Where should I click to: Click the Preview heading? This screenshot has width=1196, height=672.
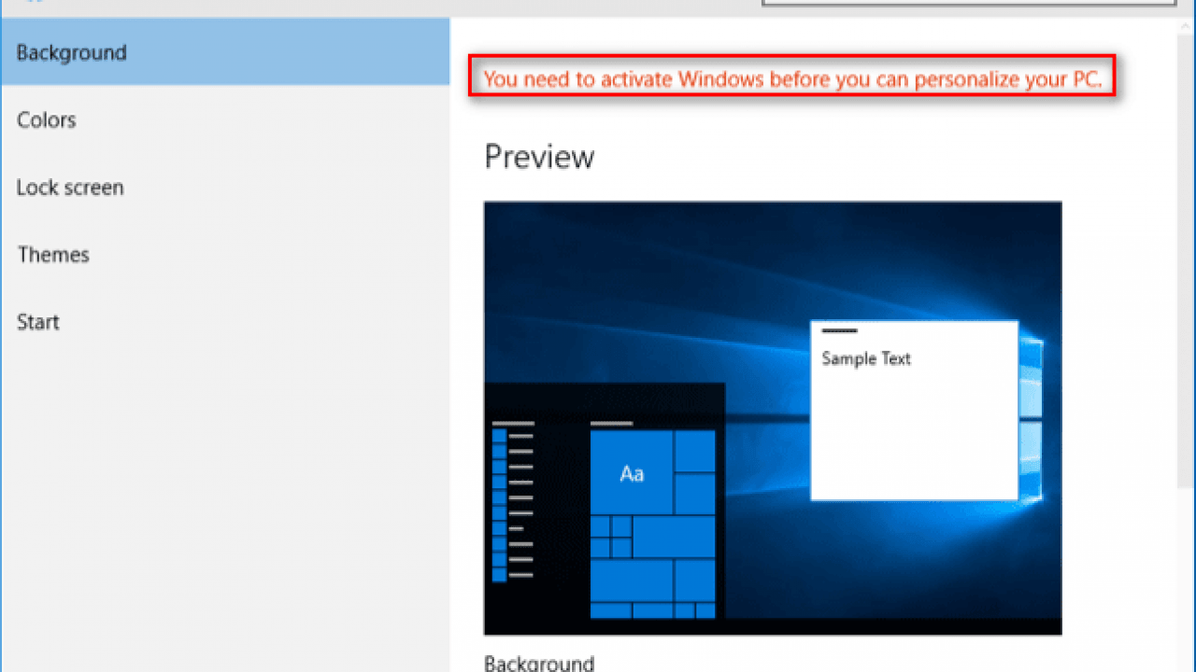point(539,157)
